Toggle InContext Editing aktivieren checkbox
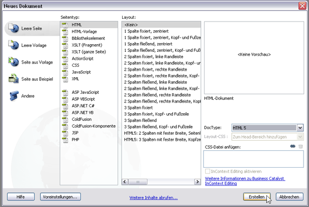 207,171
